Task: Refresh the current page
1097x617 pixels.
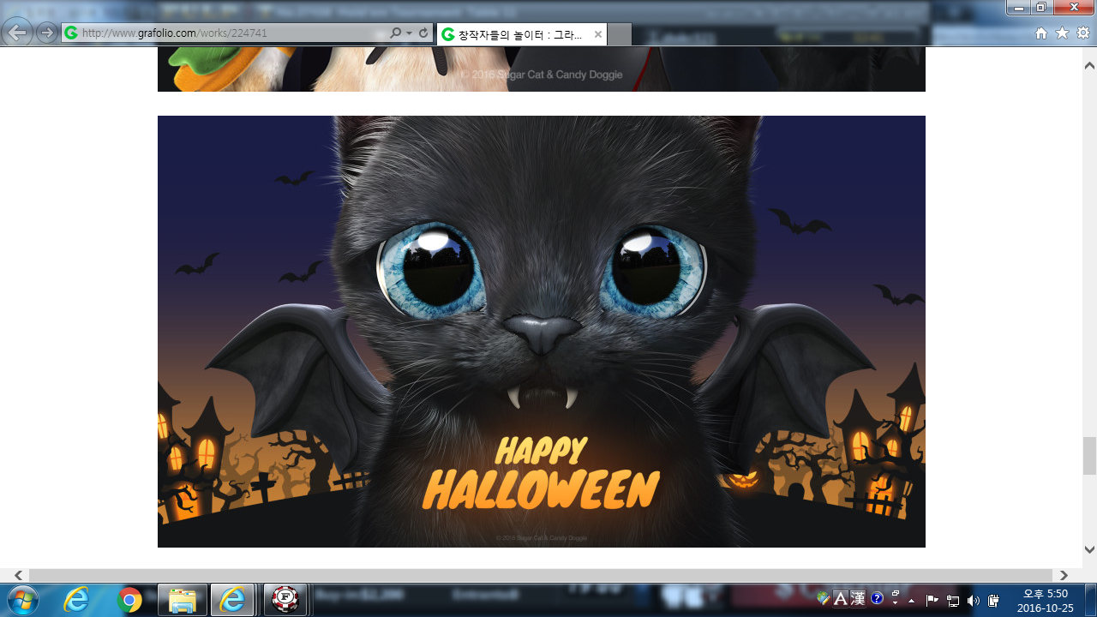Action: click(423, 33)
